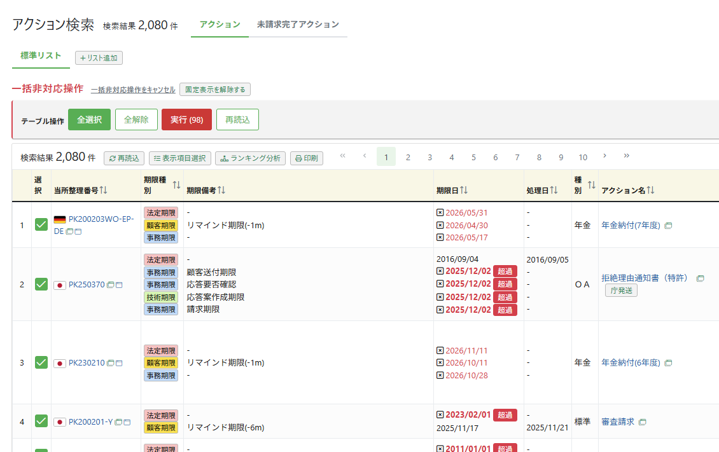Go to page 5 in pagination

point(473,157)
